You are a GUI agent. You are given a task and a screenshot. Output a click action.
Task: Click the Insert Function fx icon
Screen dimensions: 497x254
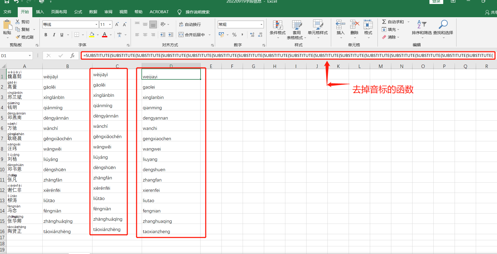(x=72, y=56)
